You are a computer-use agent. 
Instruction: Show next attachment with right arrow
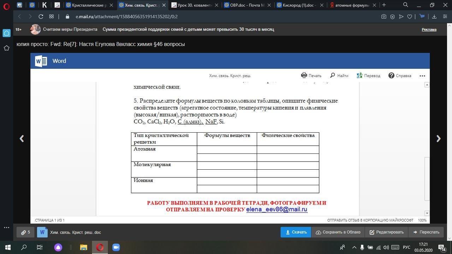439,139
